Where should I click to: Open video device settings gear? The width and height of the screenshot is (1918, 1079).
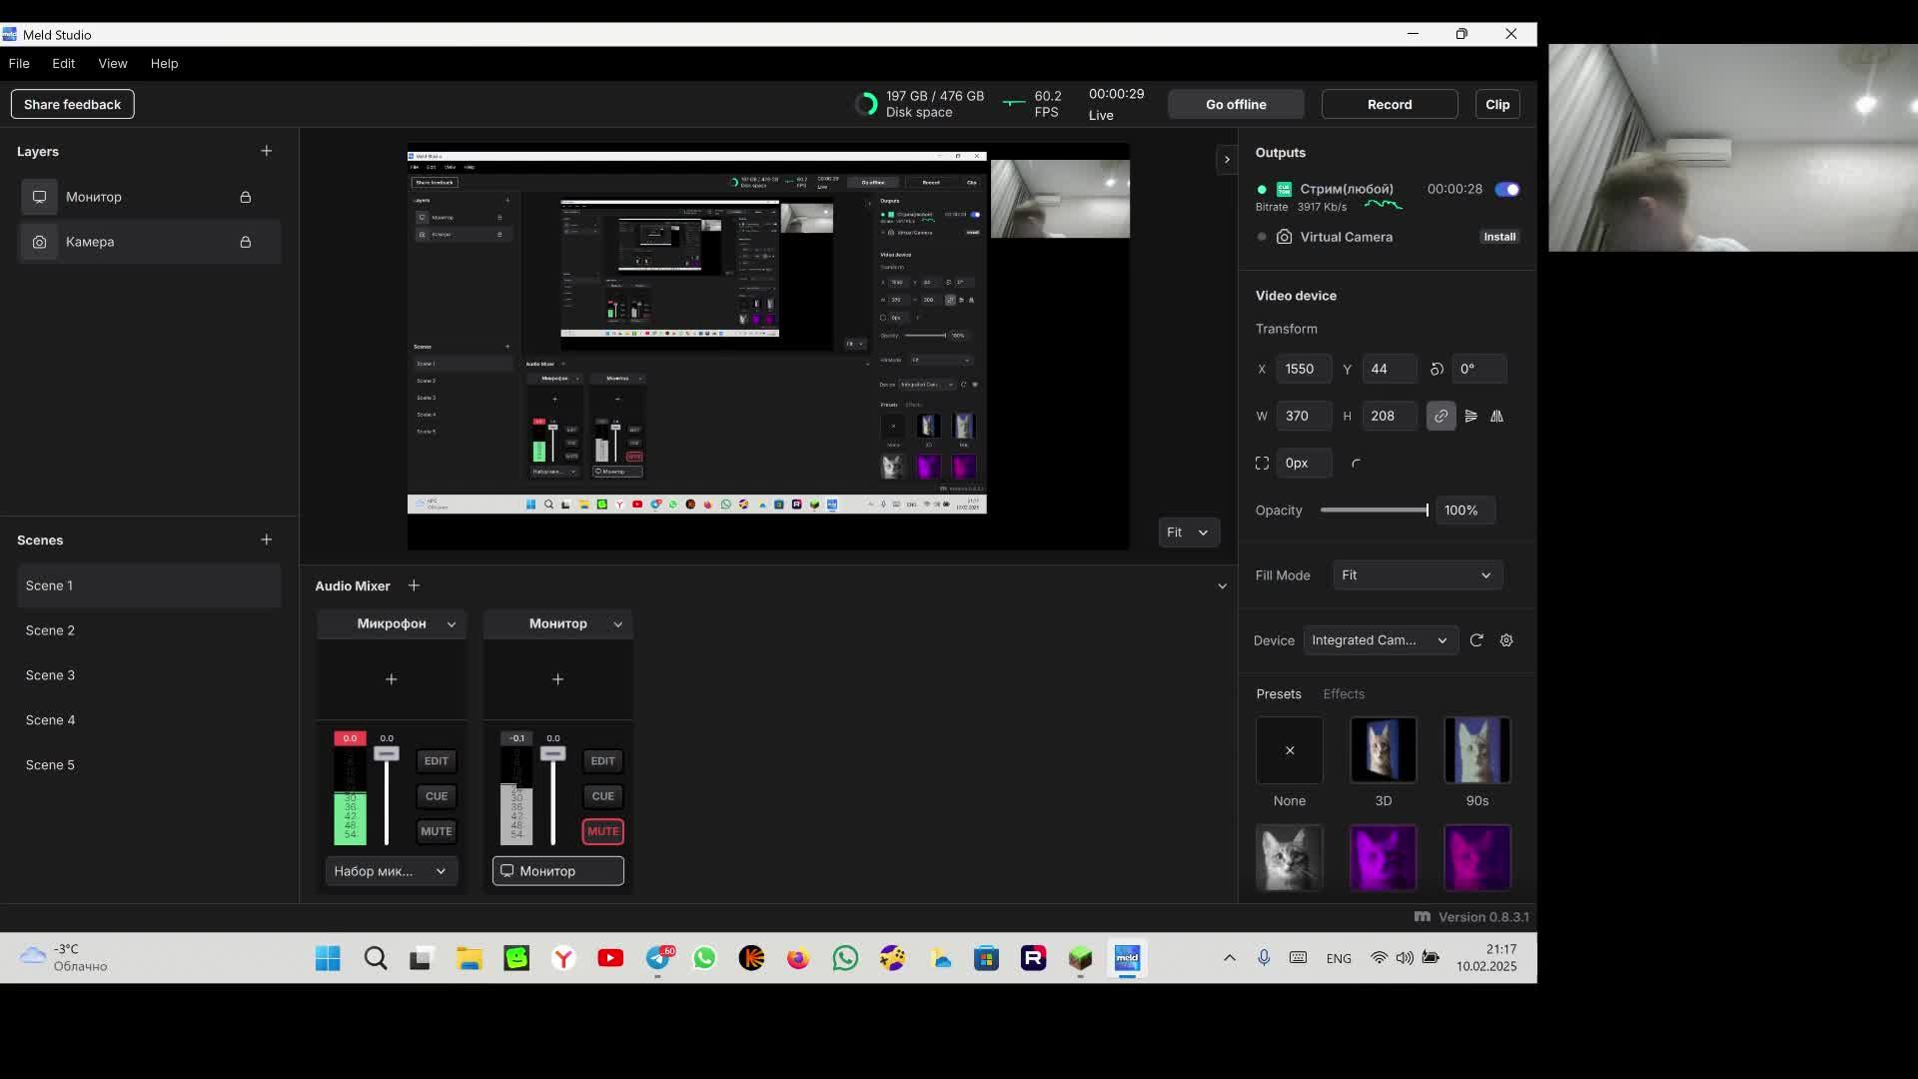pos(1506,640)
